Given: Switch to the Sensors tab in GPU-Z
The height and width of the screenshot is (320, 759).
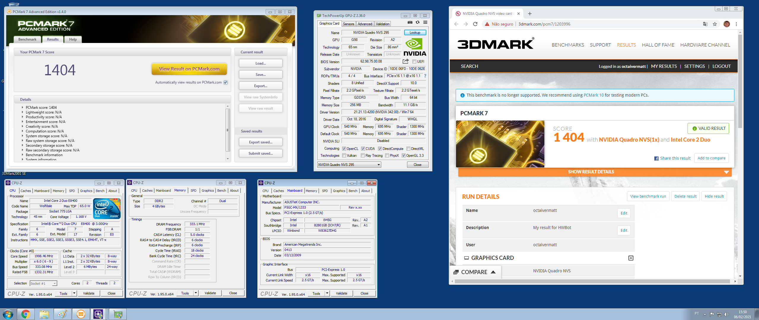Looking at the screenshot, I should (349, 24).
